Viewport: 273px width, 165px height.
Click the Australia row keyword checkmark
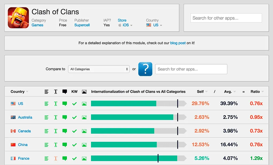(74, 117)
